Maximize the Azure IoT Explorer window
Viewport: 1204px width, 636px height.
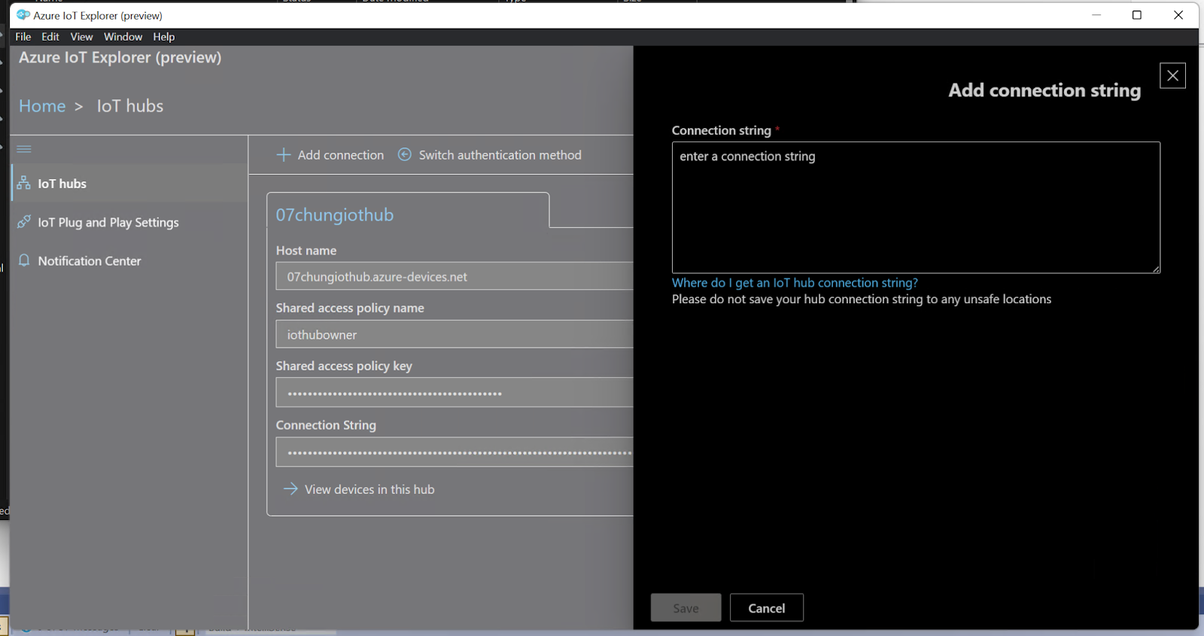[x=1137, y=15]
